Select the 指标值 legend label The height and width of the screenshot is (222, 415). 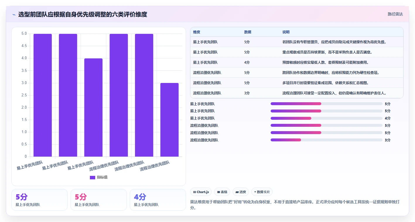(102, 177)
